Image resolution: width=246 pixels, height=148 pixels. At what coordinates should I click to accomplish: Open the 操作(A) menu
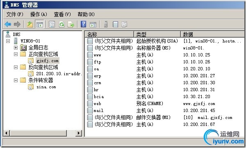point(39,14)
